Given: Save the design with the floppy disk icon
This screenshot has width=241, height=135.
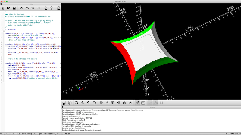Looking at the screenshot, I should point(14,8).
